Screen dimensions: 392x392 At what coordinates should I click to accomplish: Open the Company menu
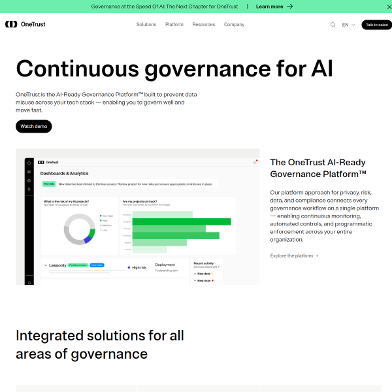coord(234,25)
